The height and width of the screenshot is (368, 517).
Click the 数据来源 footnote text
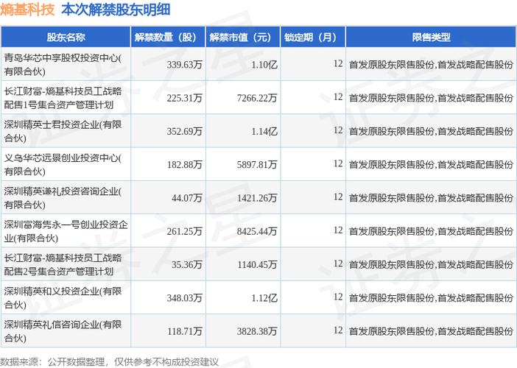[x=109, y=362]
